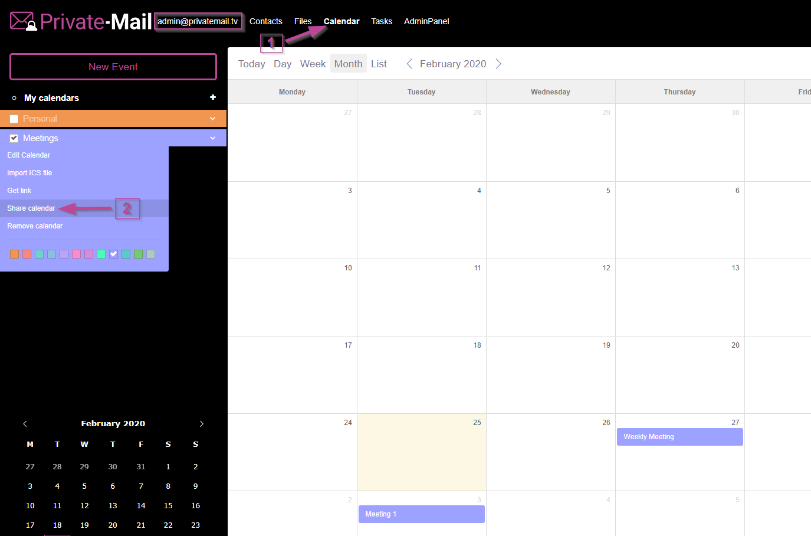Click the Private-Mail envelope logo
The image size is (811, 536).
click(x=24, y=21)
